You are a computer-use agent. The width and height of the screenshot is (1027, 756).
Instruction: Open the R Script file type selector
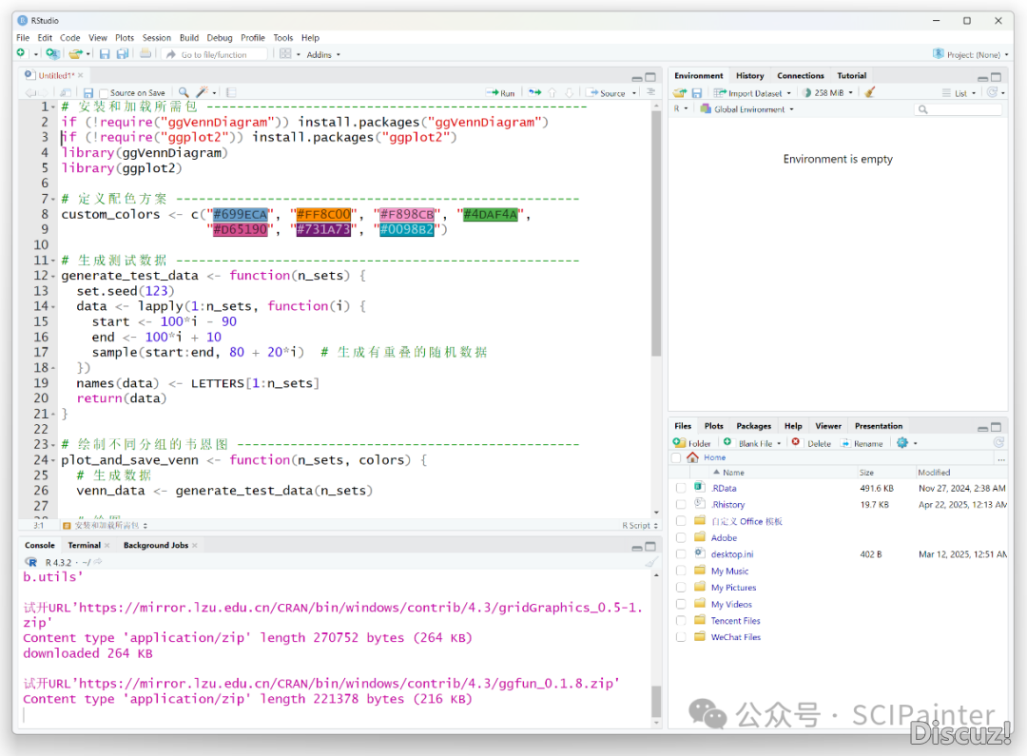(640, 526)
